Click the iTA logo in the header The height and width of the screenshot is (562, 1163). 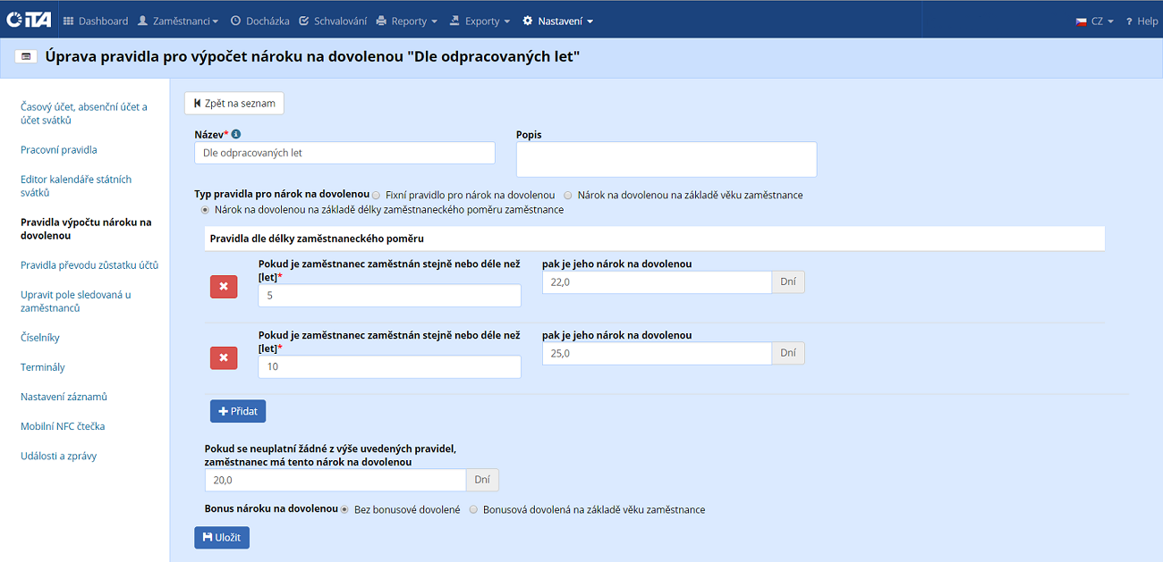click(x=29, y=20)
